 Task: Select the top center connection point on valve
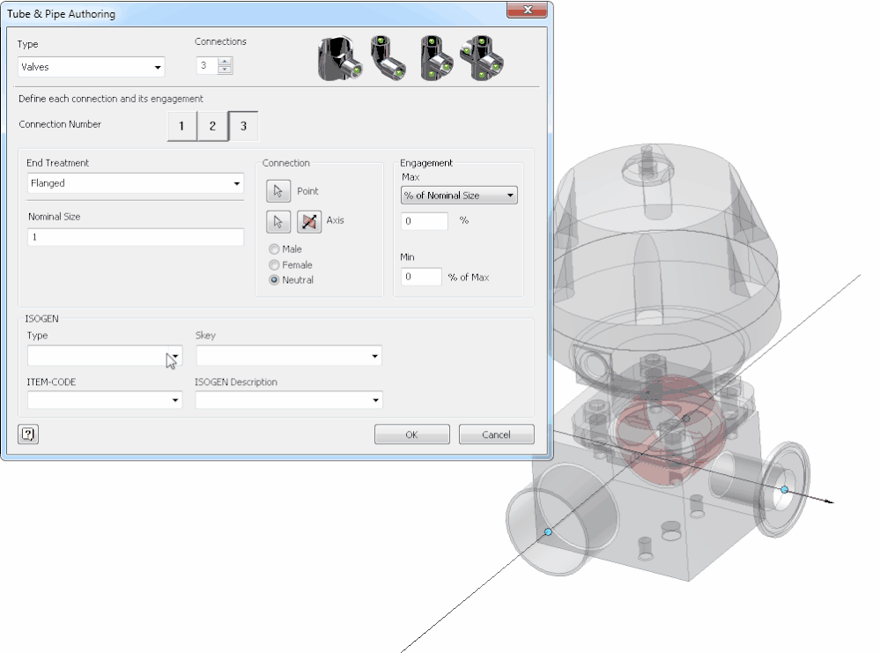coord(686,419)
